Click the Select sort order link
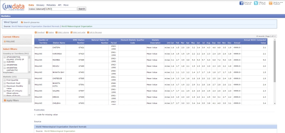Viewport: 285px width, 133px height. tap(79, 32)
